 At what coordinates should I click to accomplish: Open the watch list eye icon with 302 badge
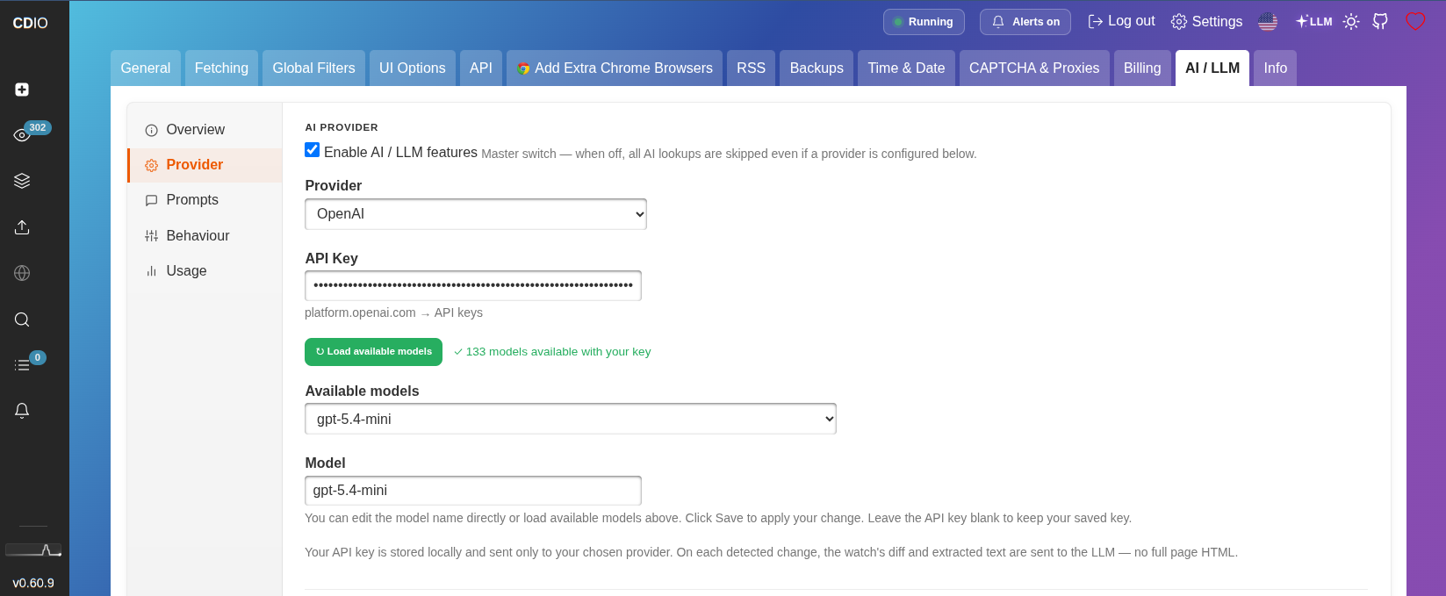[x=22, y=134]
